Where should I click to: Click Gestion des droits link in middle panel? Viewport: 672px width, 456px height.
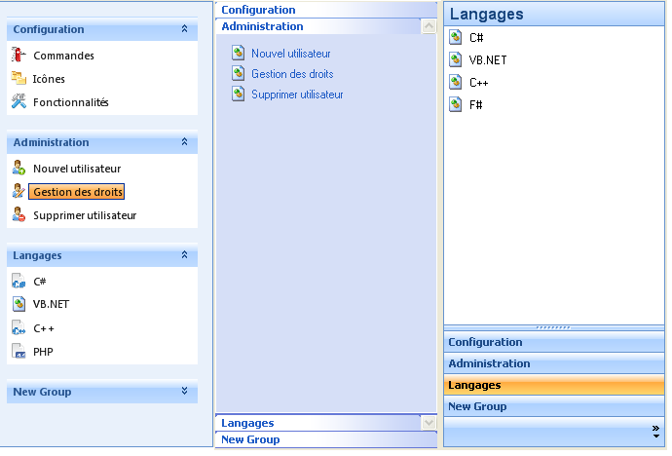(x=292, y=74)
